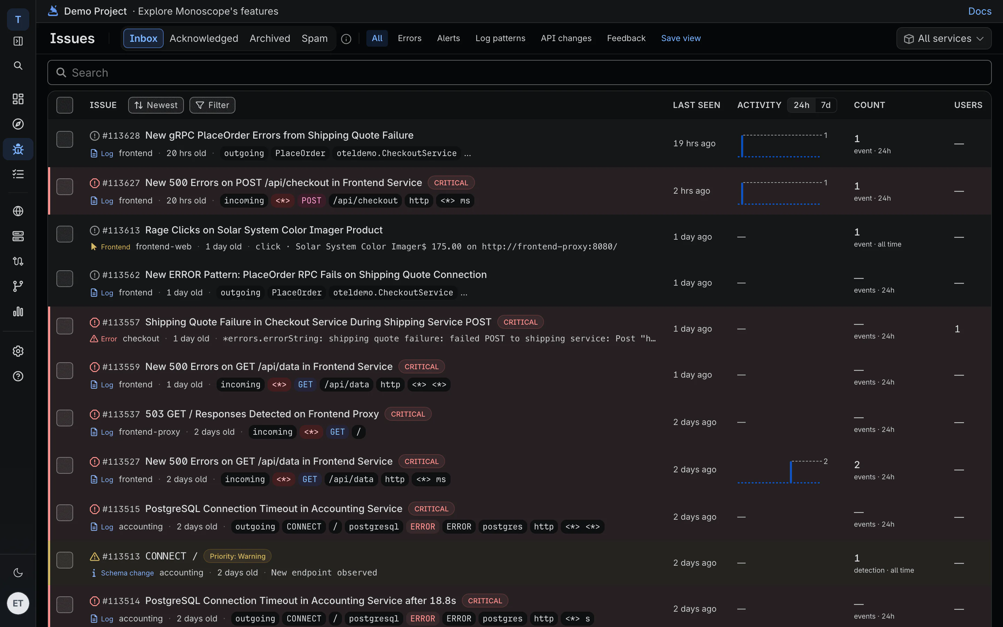Click the Monoscope logo beside Demo Project
Screen dimensions: 1003x627
click(53, 11)
